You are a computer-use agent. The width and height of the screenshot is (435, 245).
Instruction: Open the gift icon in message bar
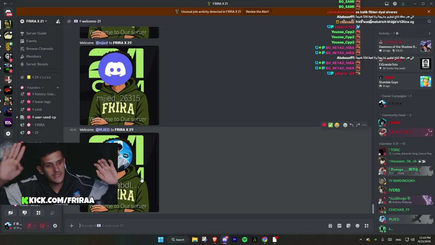point(330,226)
